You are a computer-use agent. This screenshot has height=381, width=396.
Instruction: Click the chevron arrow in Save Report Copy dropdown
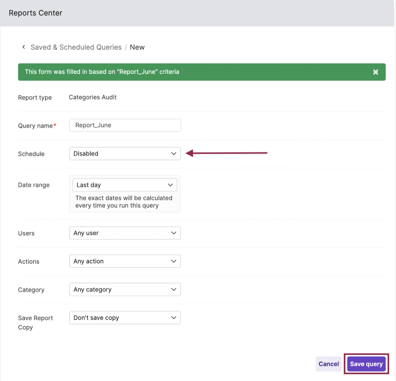pos(174,318)
